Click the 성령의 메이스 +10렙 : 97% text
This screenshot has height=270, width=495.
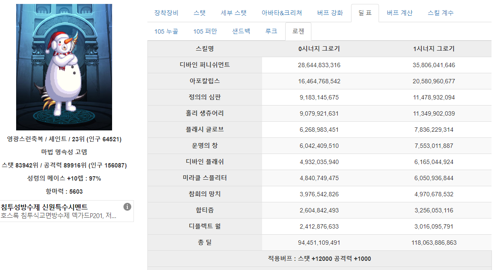[x=64, y=178]
